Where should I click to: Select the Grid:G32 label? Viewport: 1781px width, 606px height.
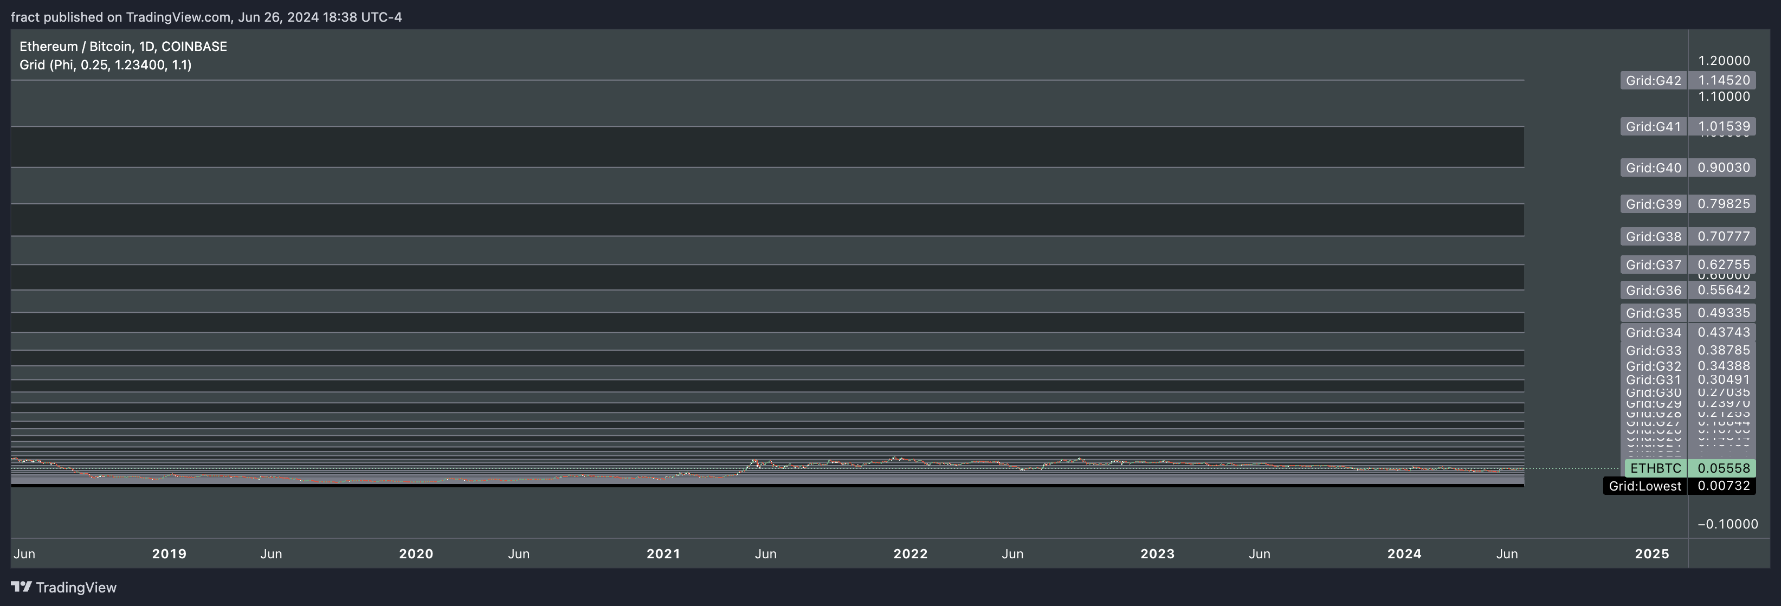(x=1653, y=366)
